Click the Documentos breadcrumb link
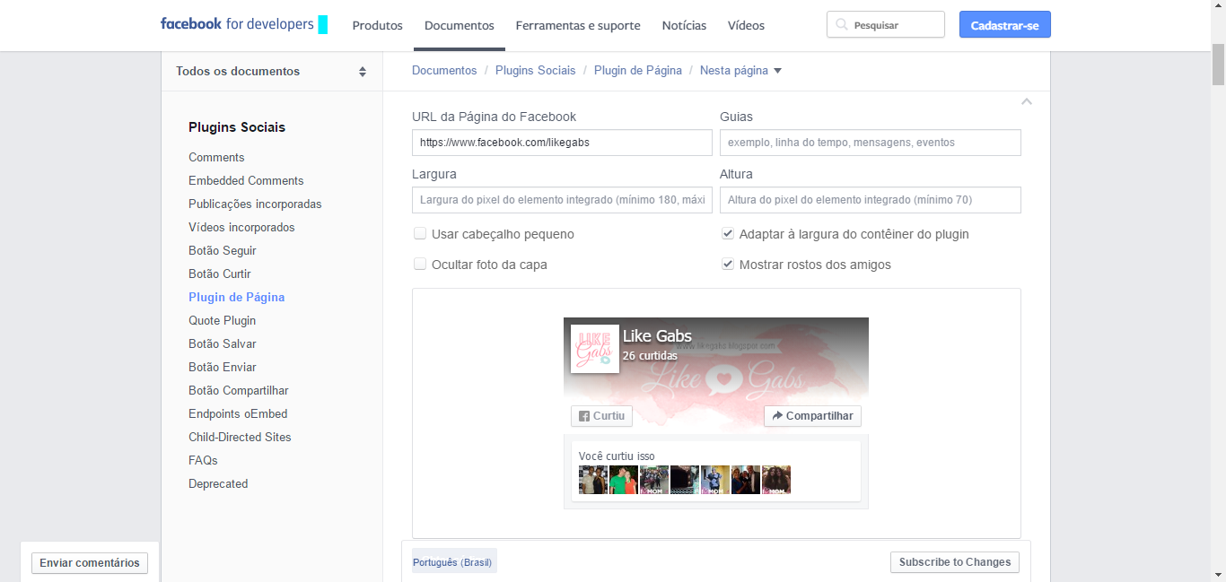Screen dimensions: 1226x582 click(x=444, y=70)
